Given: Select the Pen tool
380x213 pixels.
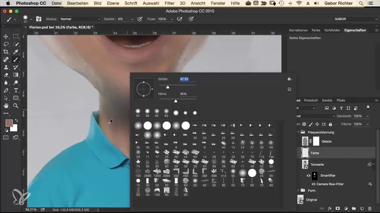Looking at the screenshot, I should click(x=6, y=90).
